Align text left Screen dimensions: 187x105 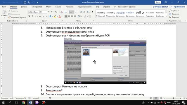66,16
